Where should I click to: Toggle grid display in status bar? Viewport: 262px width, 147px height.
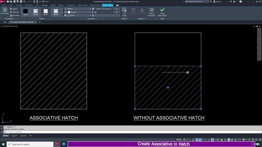coord(184,140)
